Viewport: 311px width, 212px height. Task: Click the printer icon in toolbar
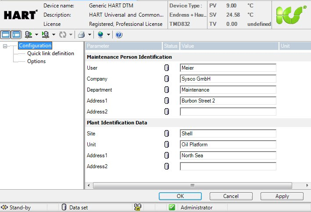[81, 35]
